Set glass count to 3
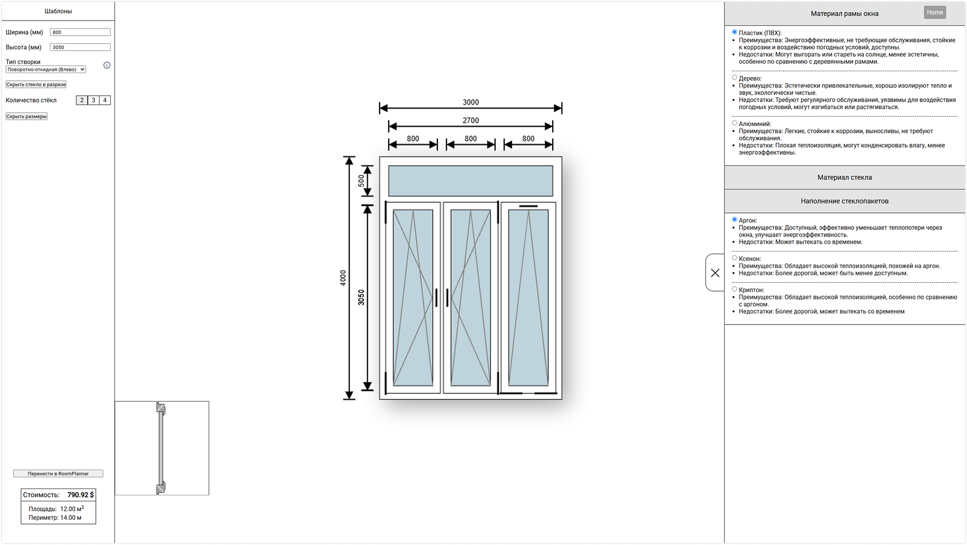Screen dimensions: 967x545 93,100
